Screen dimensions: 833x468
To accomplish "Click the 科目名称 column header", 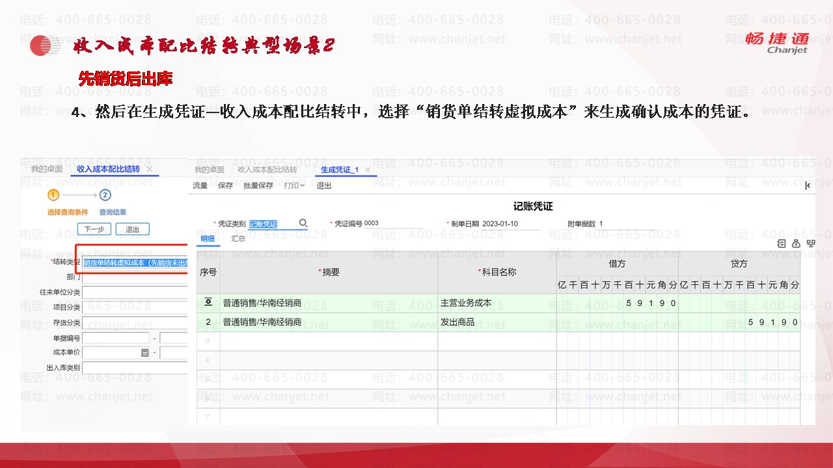I will point(497,272).
